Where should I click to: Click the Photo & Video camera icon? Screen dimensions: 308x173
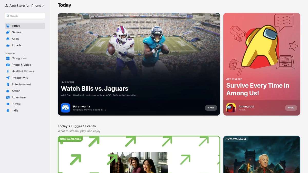[8, 65]
